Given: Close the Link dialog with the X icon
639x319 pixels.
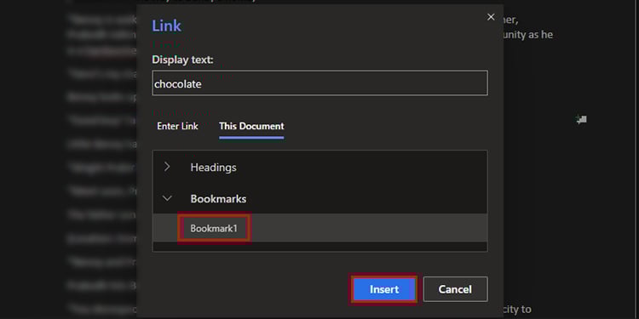Looking at the screenshot, I should (491, 17).
